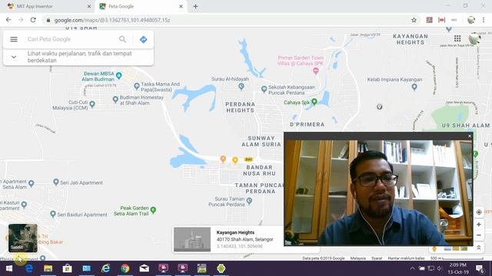Click the Malaysia footer link

[358, 258]
